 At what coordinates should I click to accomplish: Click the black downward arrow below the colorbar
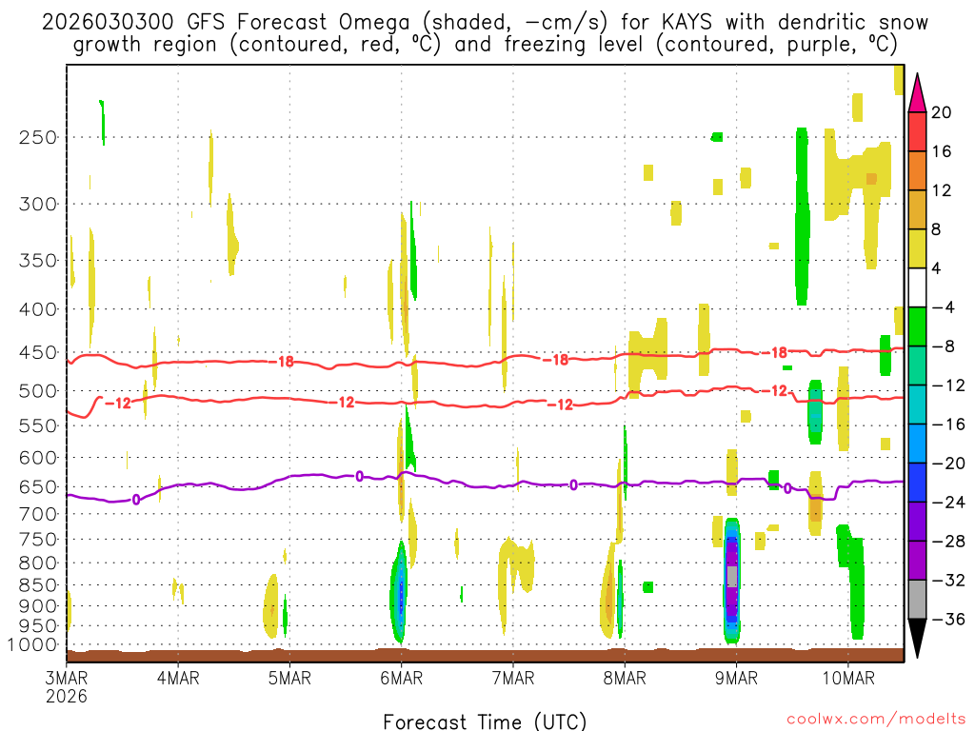click(917, 639)
